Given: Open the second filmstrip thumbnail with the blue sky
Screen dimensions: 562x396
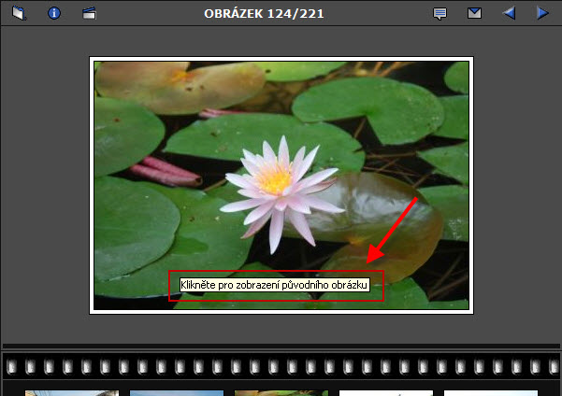Looking at the screenshot, I should pos(177,393).
